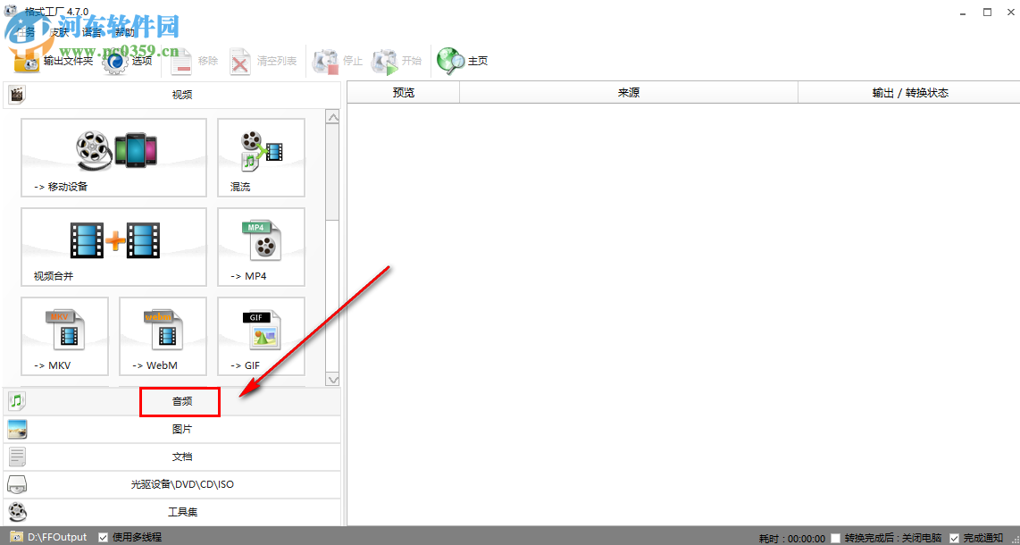
Task: Toggle the 转换完成后:关闭电脑 shutdown checkbox
Action: [x=835, y=538]
